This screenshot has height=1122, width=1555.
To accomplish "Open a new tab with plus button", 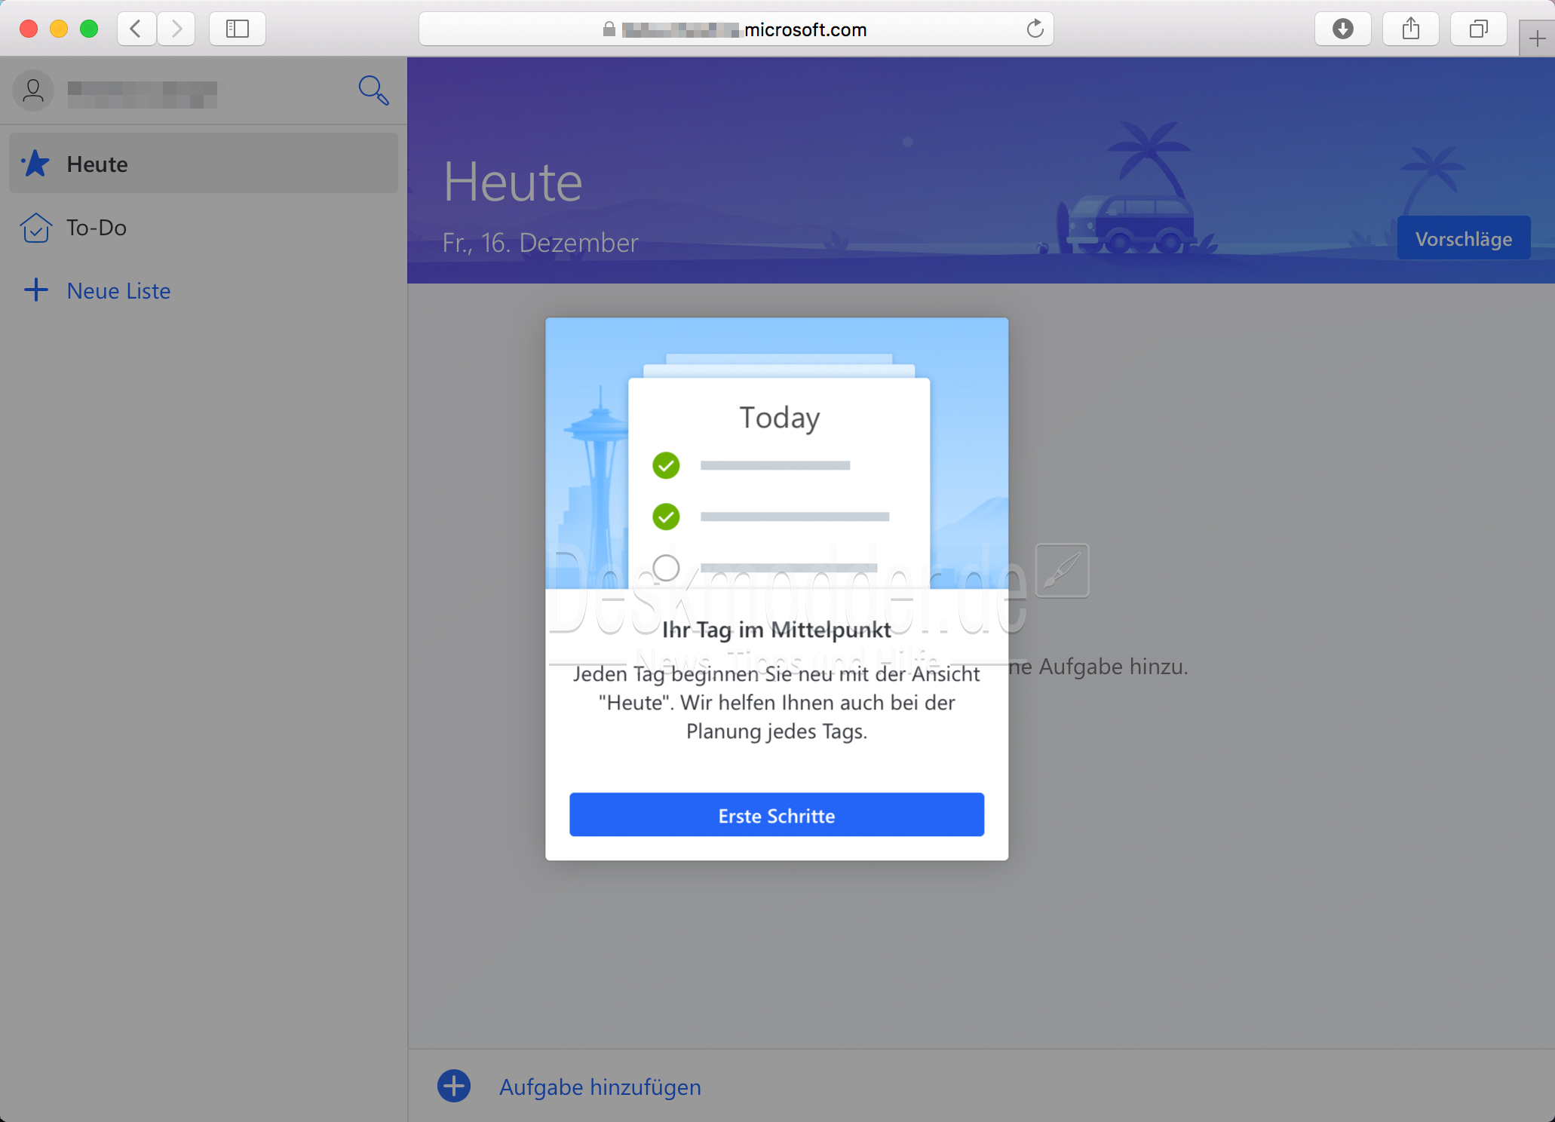I will 1537,38.
